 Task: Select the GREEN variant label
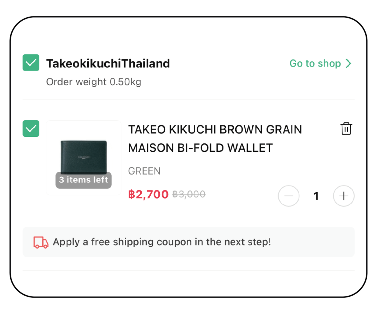point(144,171)
